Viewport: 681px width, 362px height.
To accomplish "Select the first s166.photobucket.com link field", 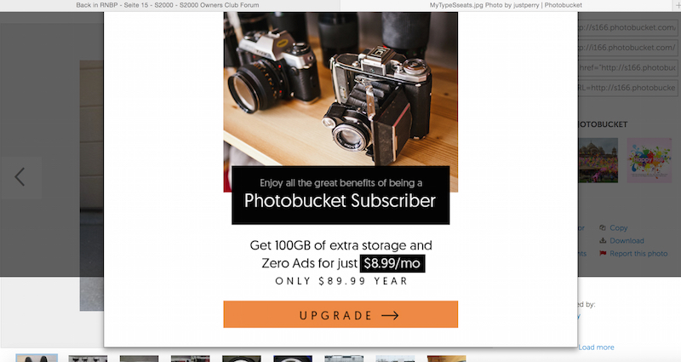I will [628, 27].
